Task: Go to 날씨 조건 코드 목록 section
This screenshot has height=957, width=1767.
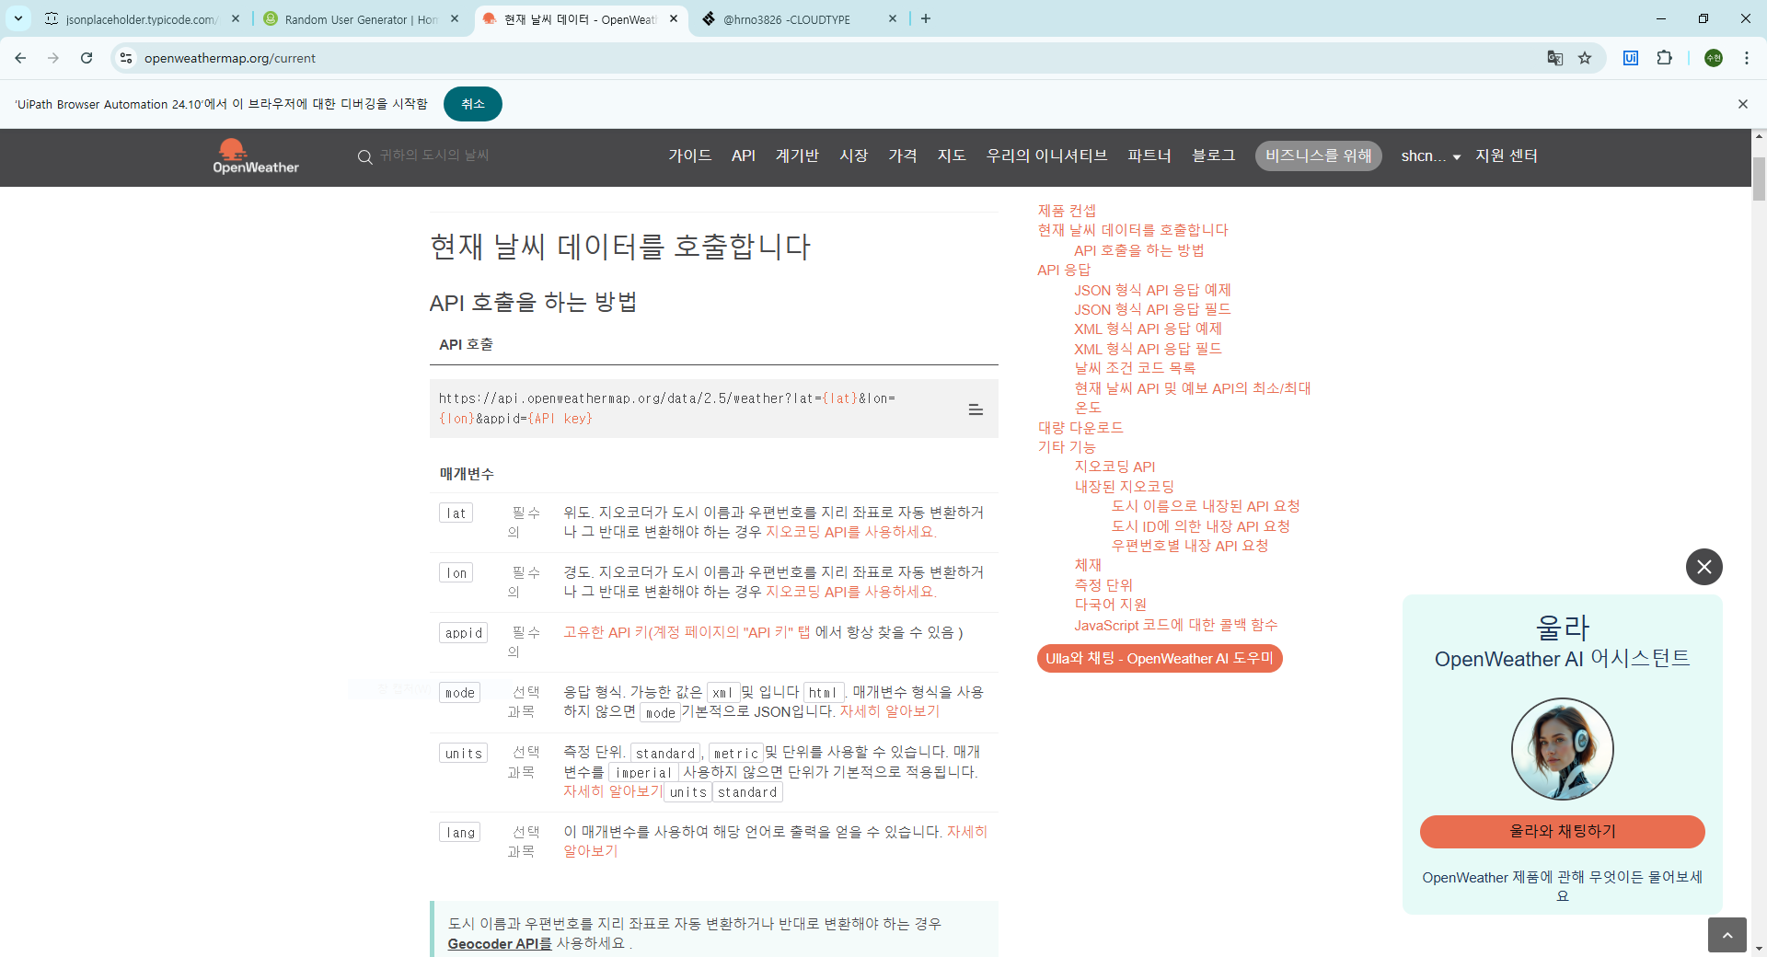Action: (x=1135, y=368)
